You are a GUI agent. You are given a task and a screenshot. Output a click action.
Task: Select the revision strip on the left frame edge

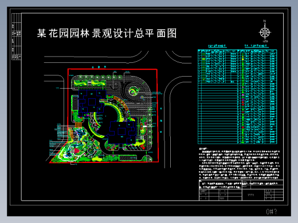(x=17, y=37)
